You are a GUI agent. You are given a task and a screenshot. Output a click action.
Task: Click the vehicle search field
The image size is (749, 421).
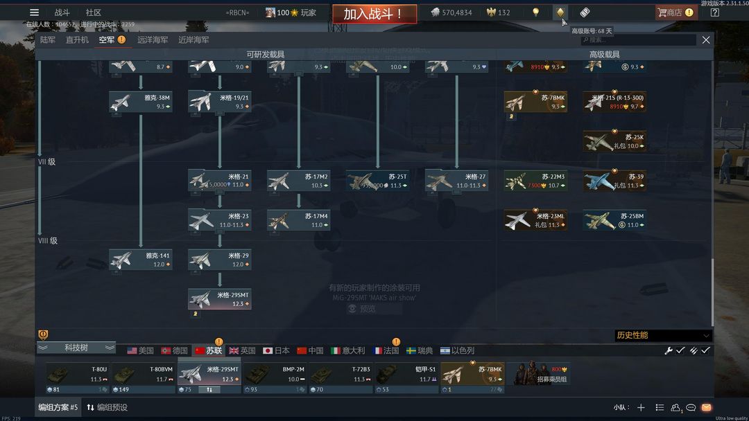(638, 40)
